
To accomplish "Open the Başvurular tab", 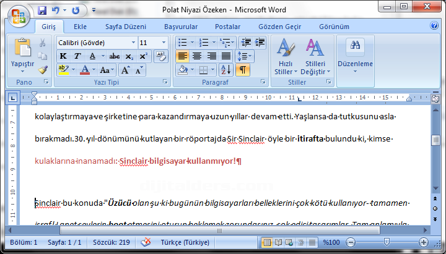I will pyautogui.click(x=181, y=27).
